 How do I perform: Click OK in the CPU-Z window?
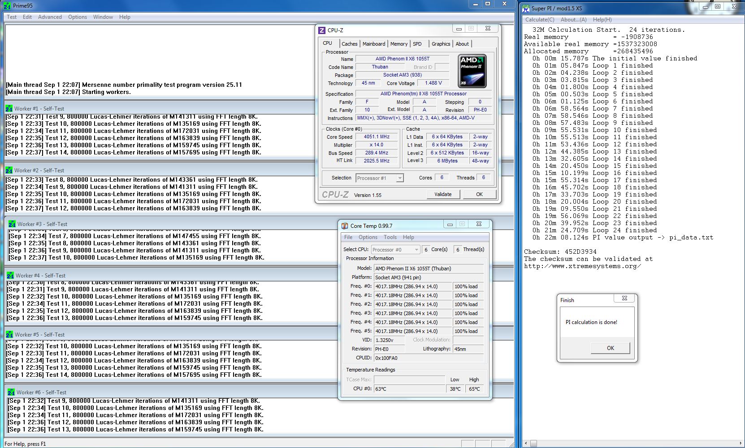pos(479,194)
